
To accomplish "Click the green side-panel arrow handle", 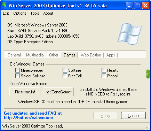I will pyautogui.click(x=148, y=74).
